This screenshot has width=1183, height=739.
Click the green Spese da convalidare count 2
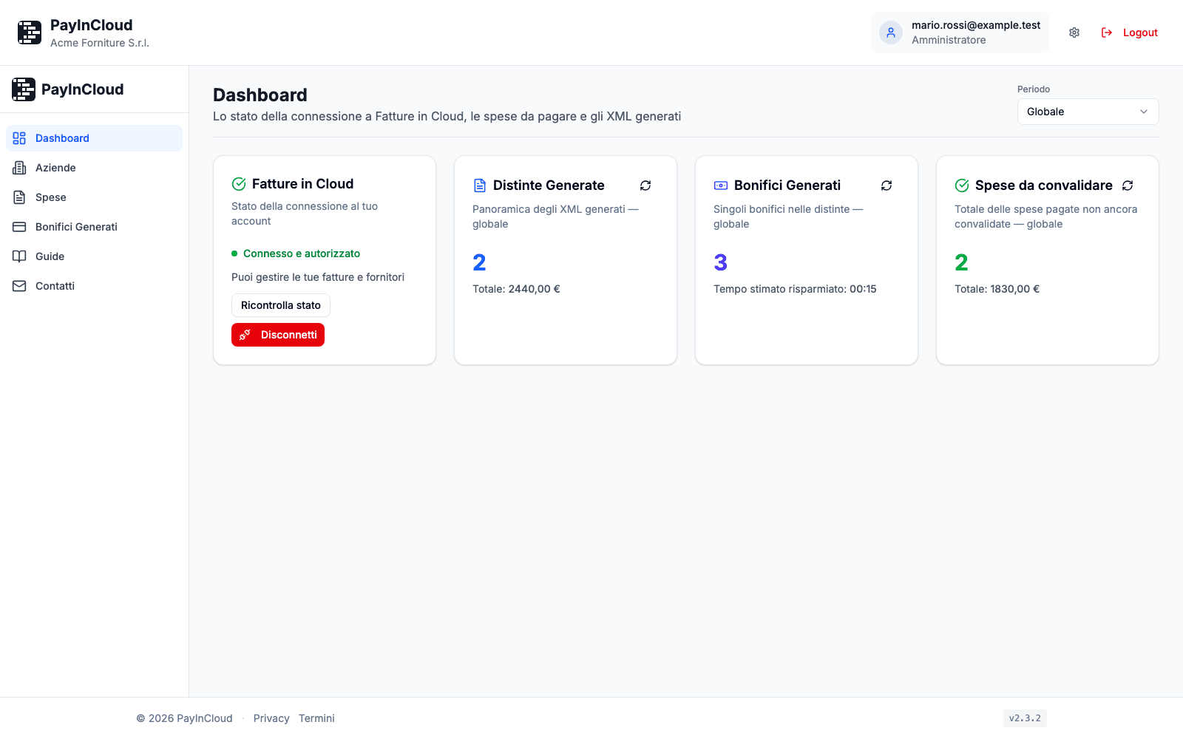pyautogui.click(x=961, y=262)
